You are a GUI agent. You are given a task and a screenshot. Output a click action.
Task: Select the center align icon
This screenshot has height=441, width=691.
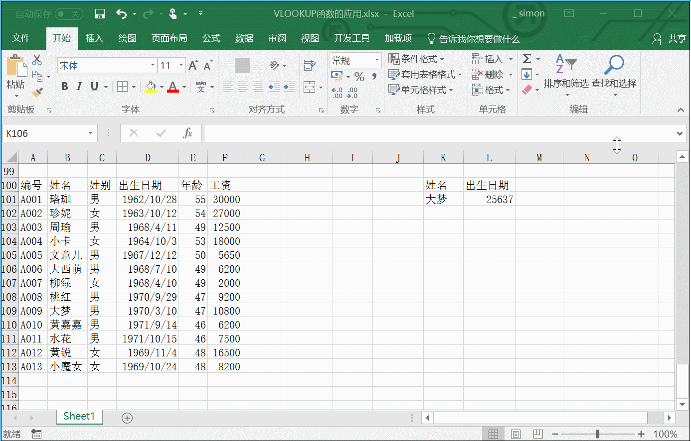tap(242, 86)
